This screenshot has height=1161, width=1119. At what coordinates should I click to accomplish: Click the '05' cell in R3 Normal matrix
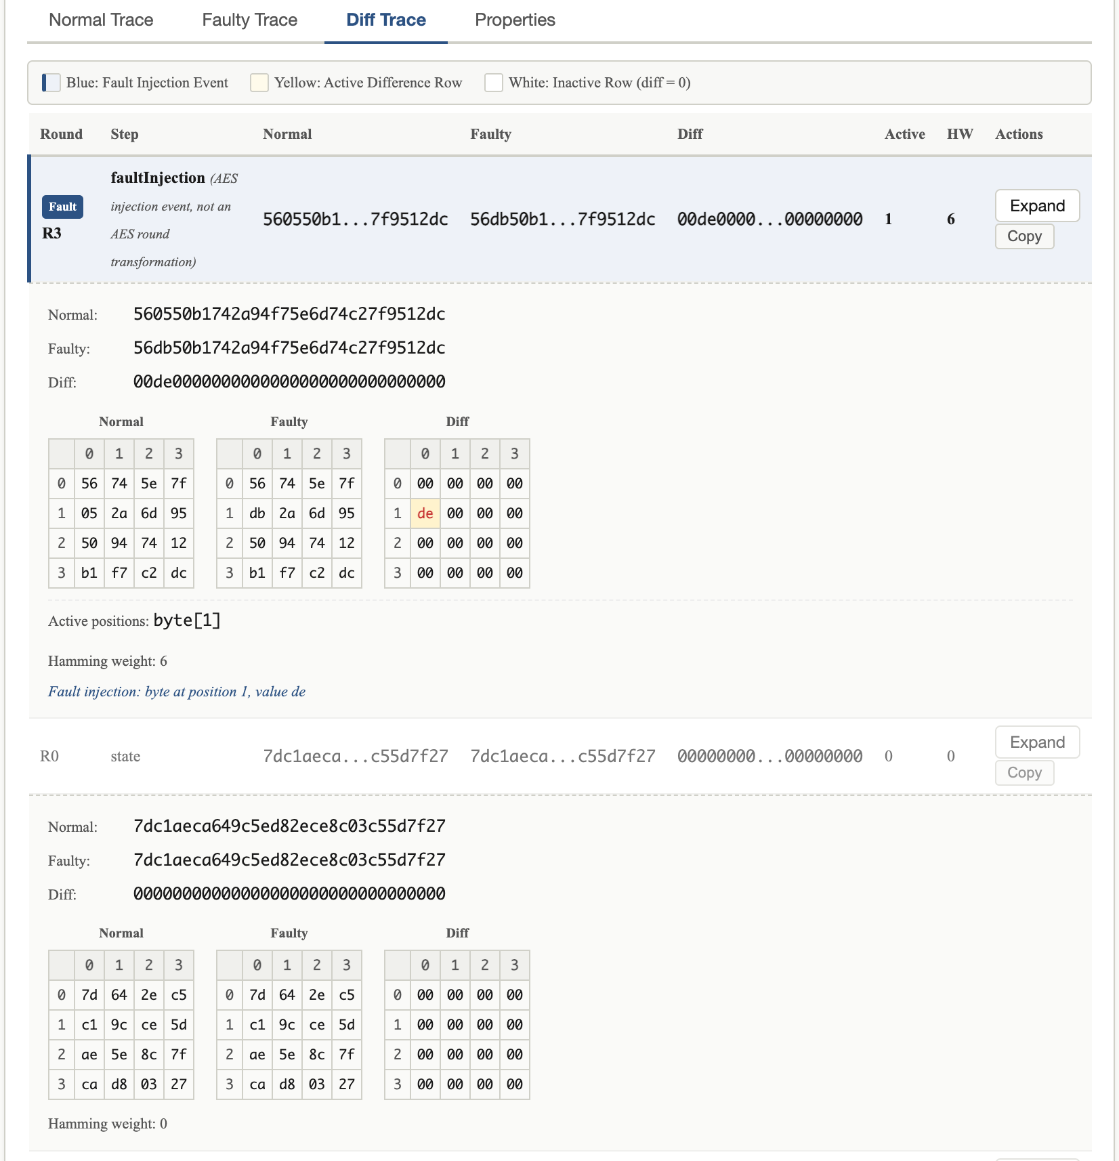tap(89, 513)
